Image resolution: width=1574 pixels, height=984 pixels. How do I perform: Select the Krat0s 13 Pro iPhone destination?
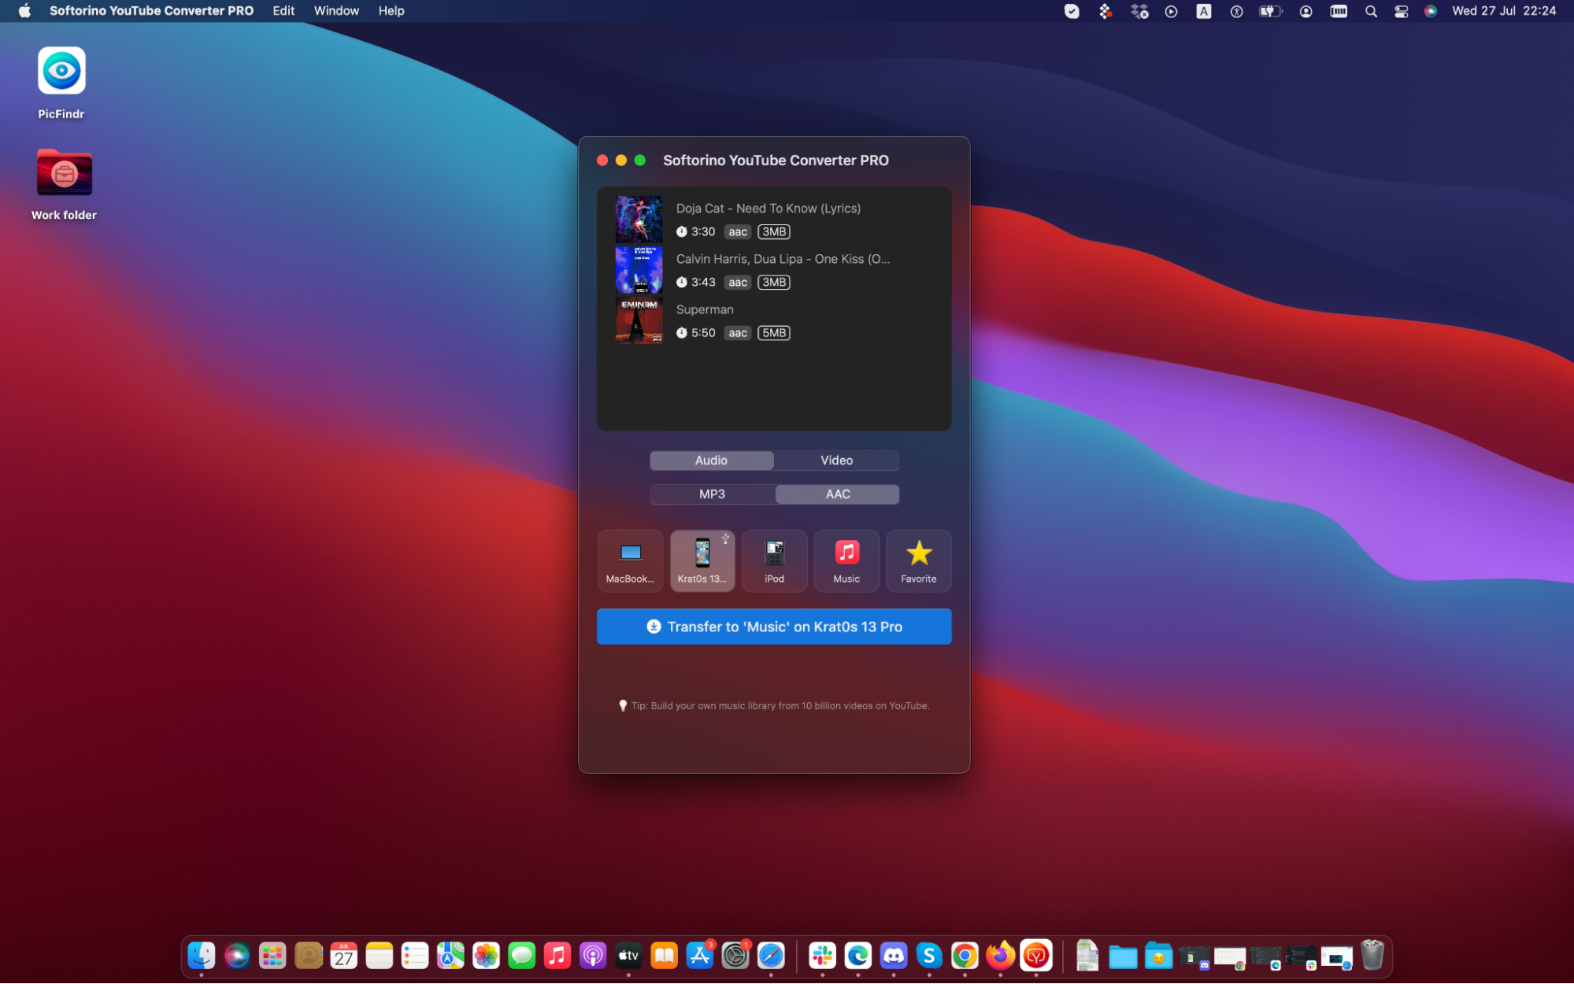pos(702,560)
